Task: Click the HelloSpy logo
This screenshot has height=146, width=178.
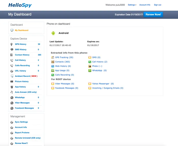Action: pyautogui.click(x=20, y=5)
